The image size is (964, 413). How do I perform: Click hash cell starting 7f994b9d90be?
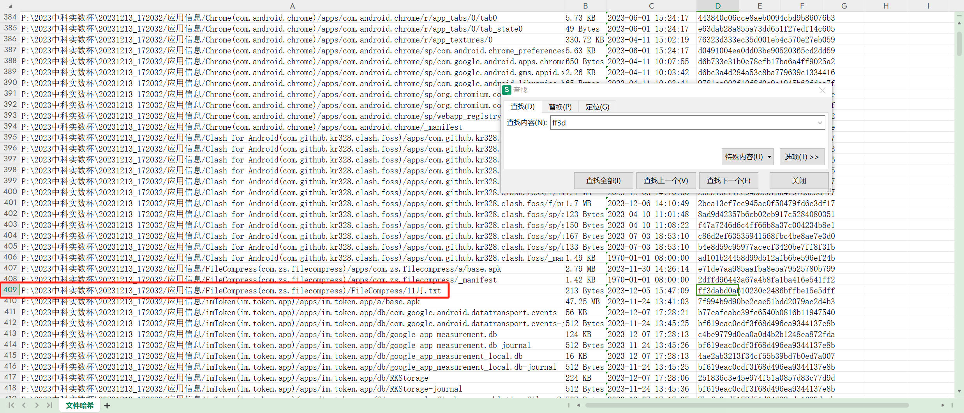[717, 302]
